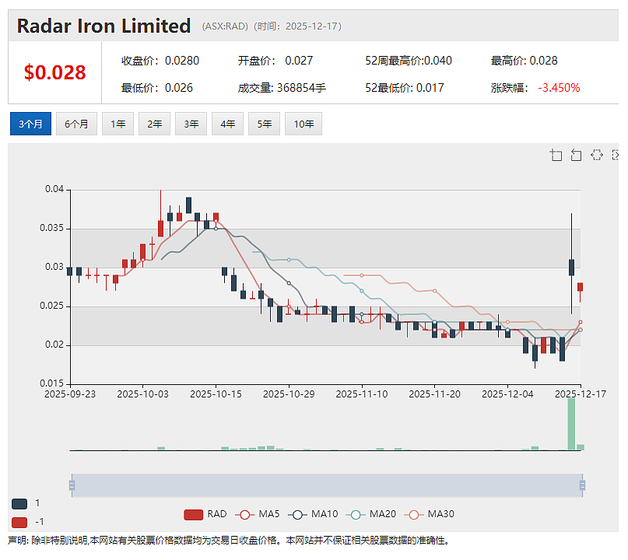The height and width of the screenshot is (560, 628).
Task: Click the partially visible rightmost toolbox icon
Action: click(616, 155)
